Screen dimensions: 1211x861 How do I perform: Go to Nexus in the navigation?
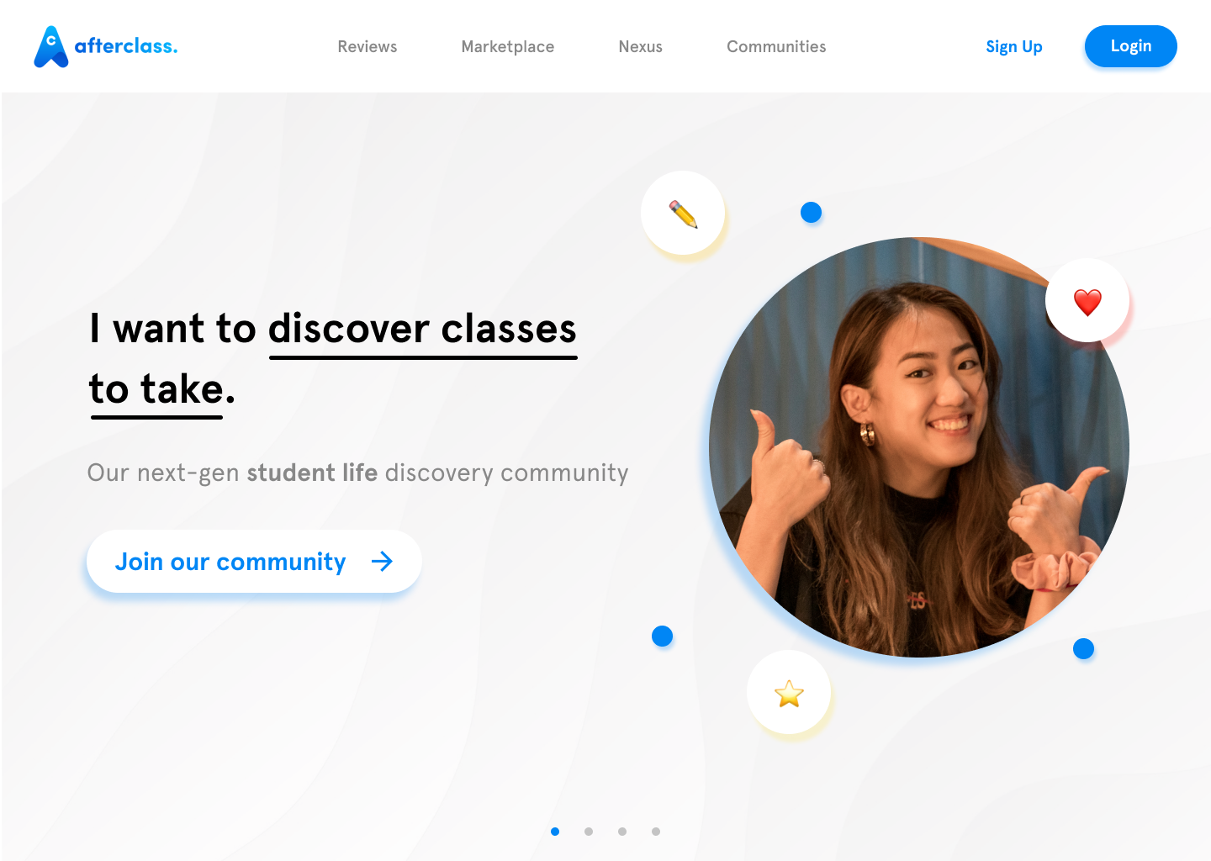click(641, 47)
